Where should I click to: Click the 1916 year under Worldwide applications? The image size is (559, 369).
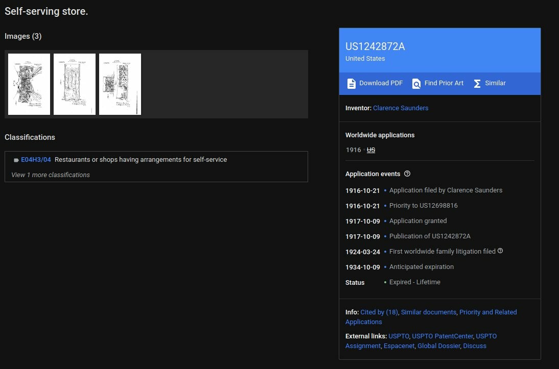pos(353,150)
